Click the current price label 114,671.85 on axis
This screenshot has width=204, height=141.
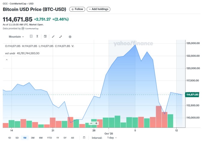[193, 95]
